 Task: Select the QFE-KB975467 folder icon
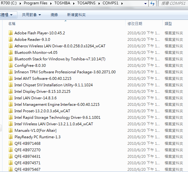pyautogui.click(x=11, y=169)
